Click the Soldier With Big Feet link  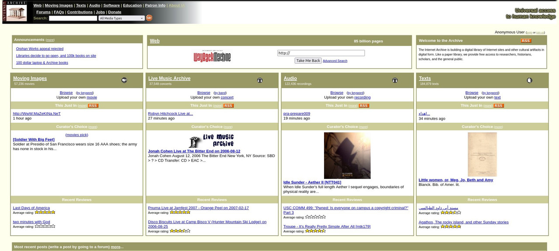(x=34, y=140)
